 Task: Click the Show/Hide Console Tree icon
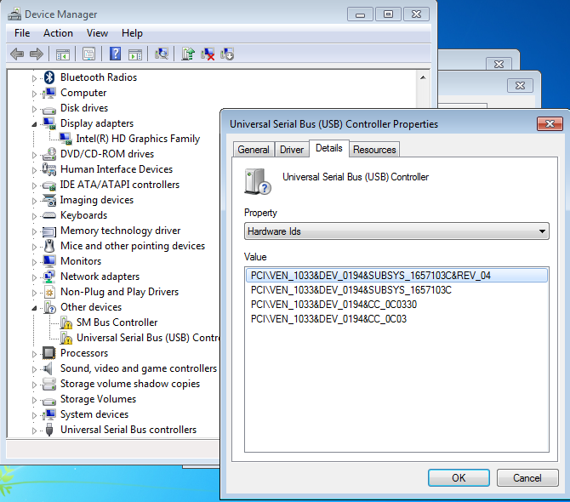pyautogui.click(x=63, y=54)
